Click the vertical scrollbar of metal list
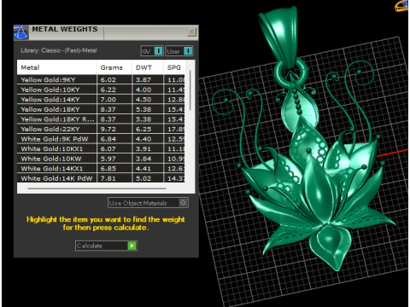 (x=190, y=91)
